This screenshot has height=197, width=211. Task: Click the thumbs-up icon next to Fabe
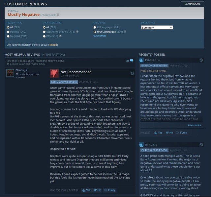point(141,60)
